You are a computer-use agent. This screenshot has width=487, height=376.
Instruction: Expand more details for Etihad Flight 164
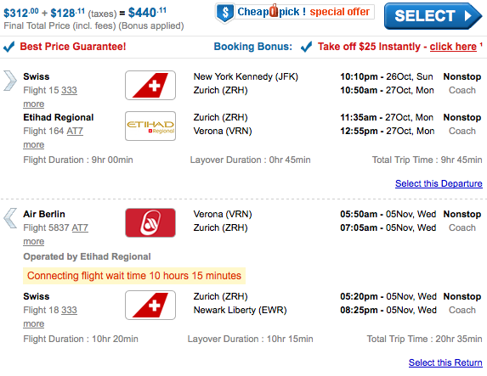tap(33, 145)
